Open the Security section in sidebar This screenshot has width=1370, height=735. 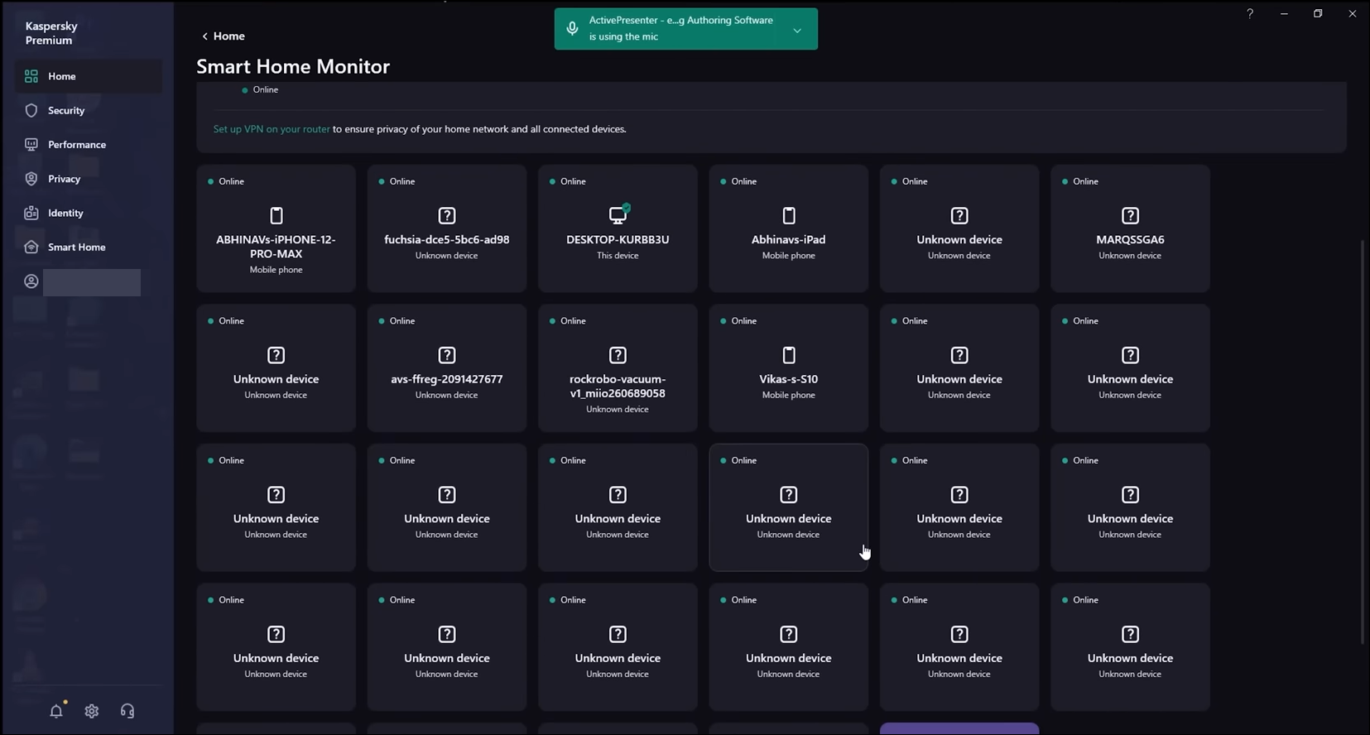[89, 110]
